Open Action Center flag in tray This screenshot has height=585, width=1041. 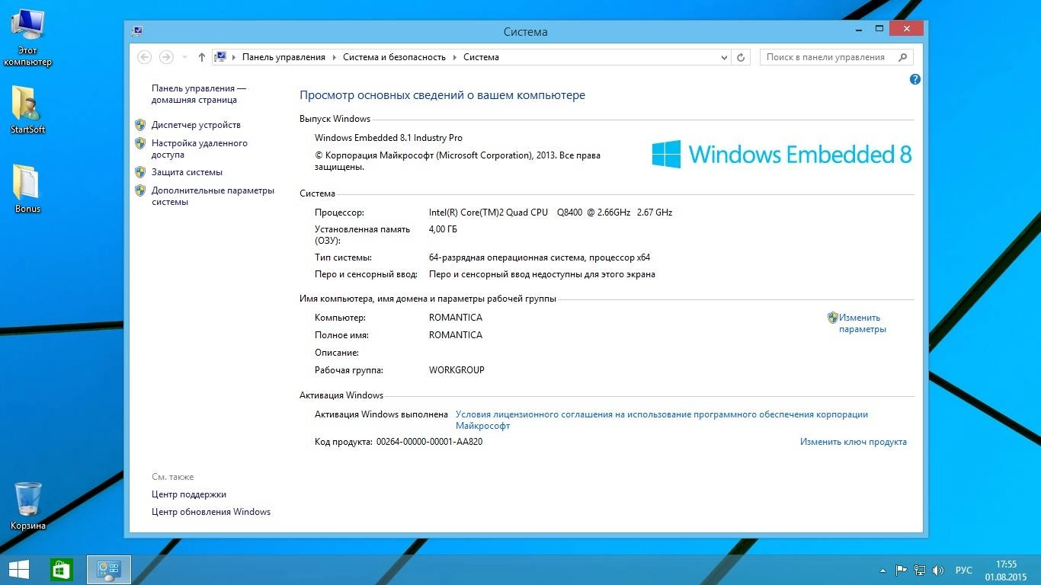click(x=901, y=570)
